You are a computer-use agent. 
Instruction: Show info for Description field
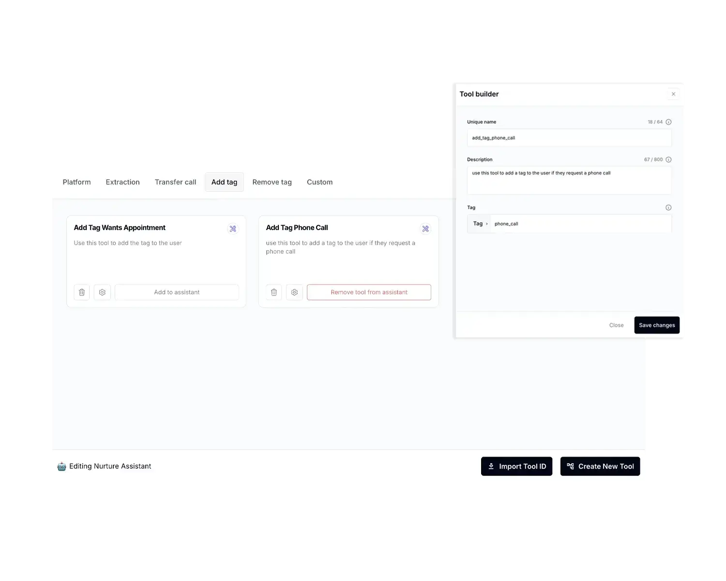[668, 160]
